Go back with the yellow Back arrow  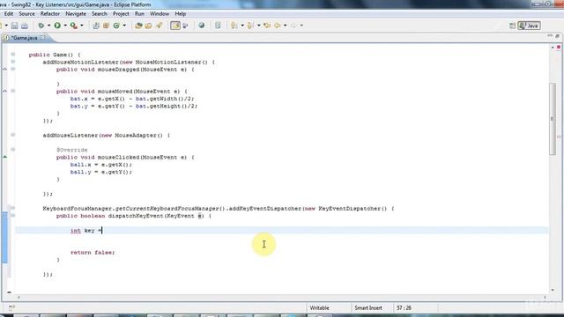click(278, 26)
